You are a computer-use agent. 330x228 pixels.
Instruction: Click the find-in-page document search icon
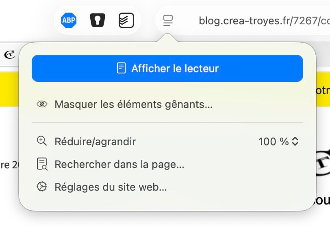(x=42, y=164)
